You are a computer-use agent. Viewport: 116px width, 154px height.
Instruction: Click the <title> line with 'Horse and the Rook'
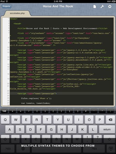point(62,28)
